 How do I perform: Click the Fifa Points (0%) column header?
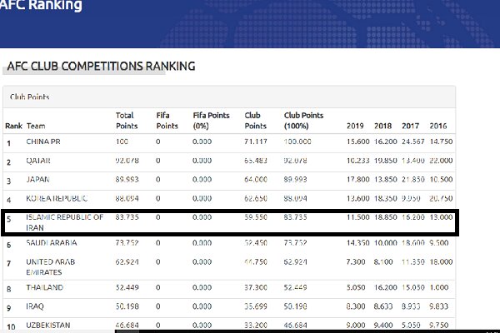211,120
